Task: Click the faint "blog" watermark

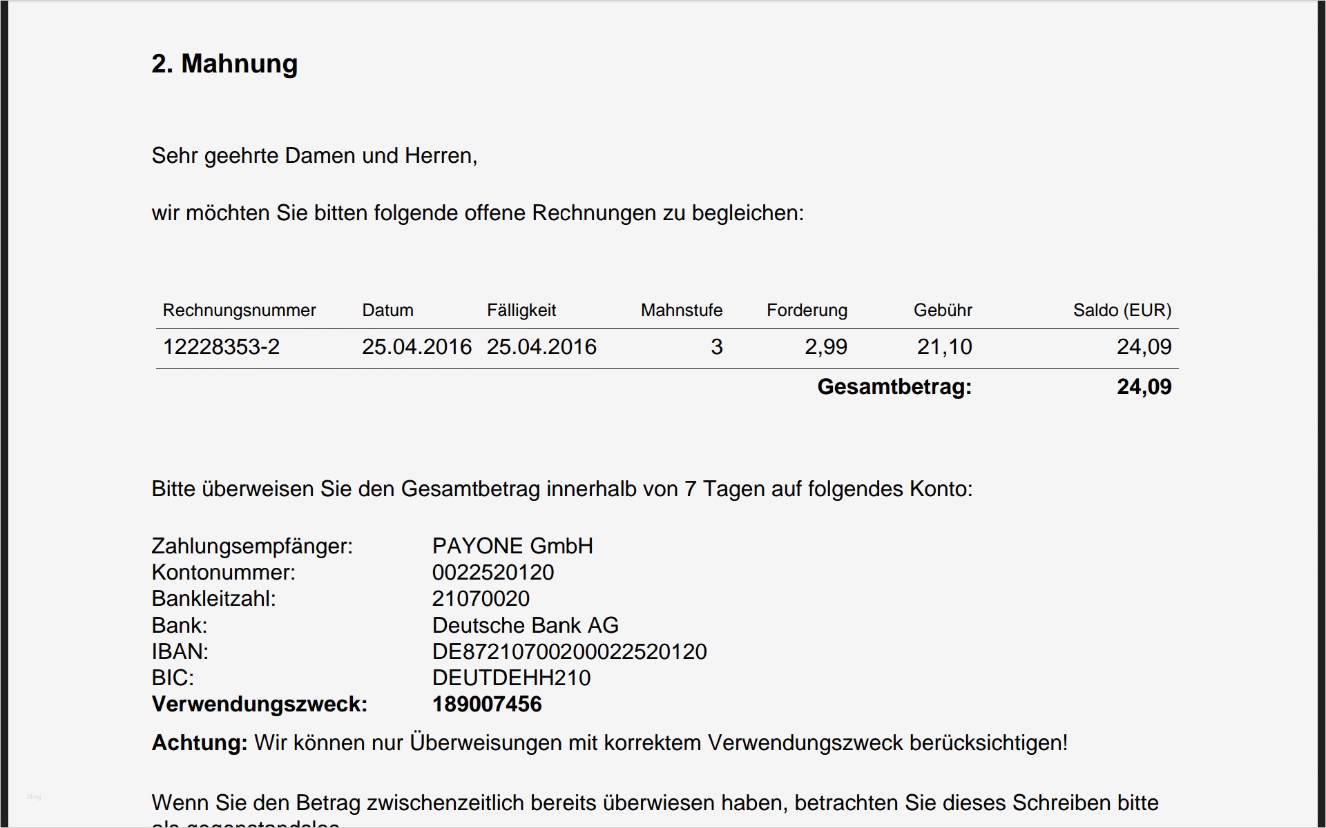Action: coord(34,797)
